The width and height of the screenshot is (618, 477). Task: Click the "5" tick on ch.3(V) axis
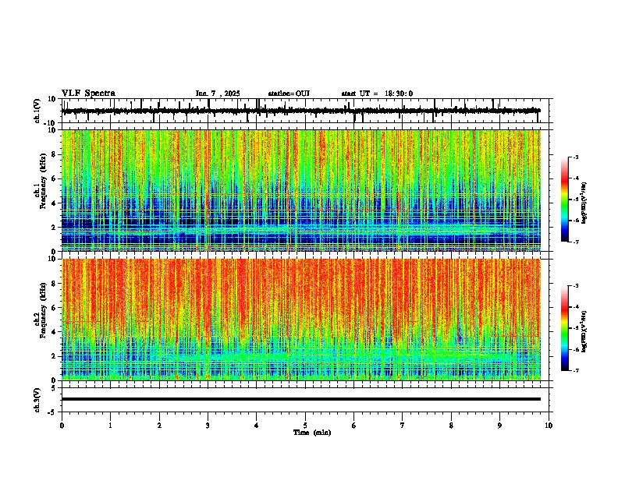pos(54,387)
